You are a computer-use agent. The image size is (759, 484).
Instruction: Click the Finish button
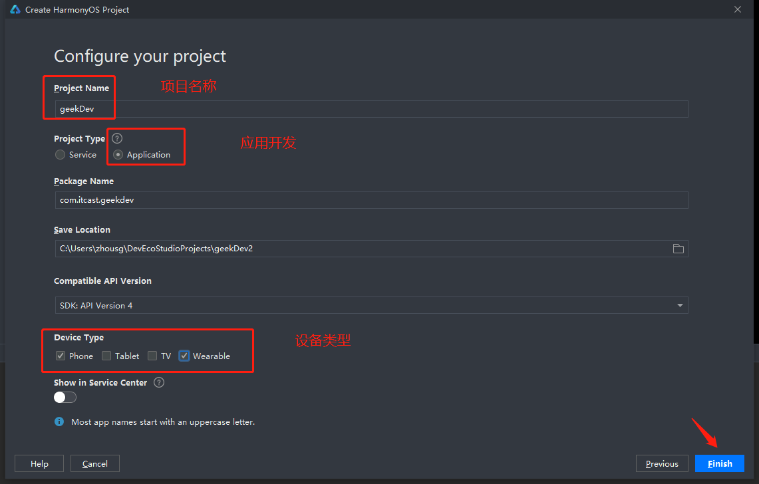[719, 463]
